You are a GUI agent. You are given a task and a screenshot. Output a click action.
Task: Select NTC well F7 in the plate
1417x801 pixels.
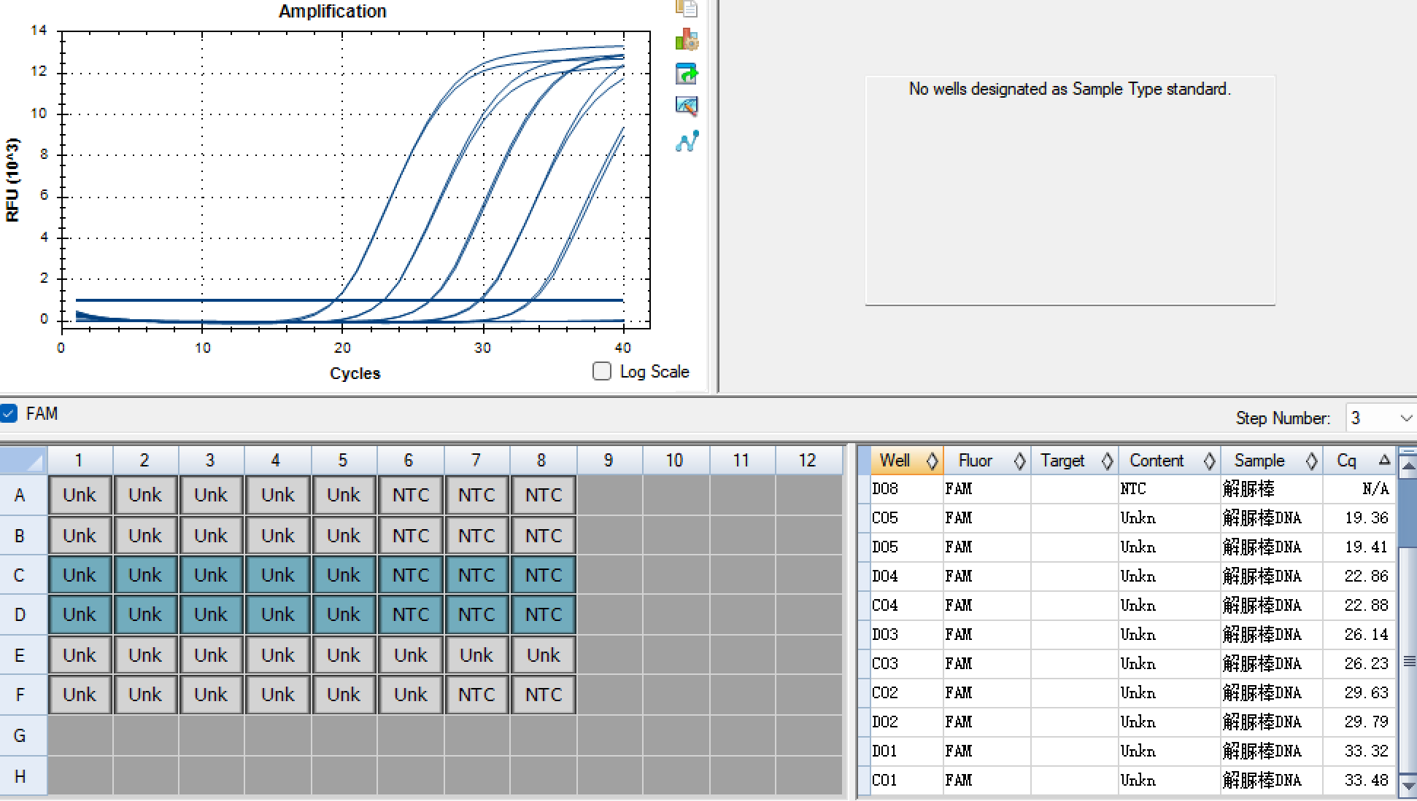(476, 695)
